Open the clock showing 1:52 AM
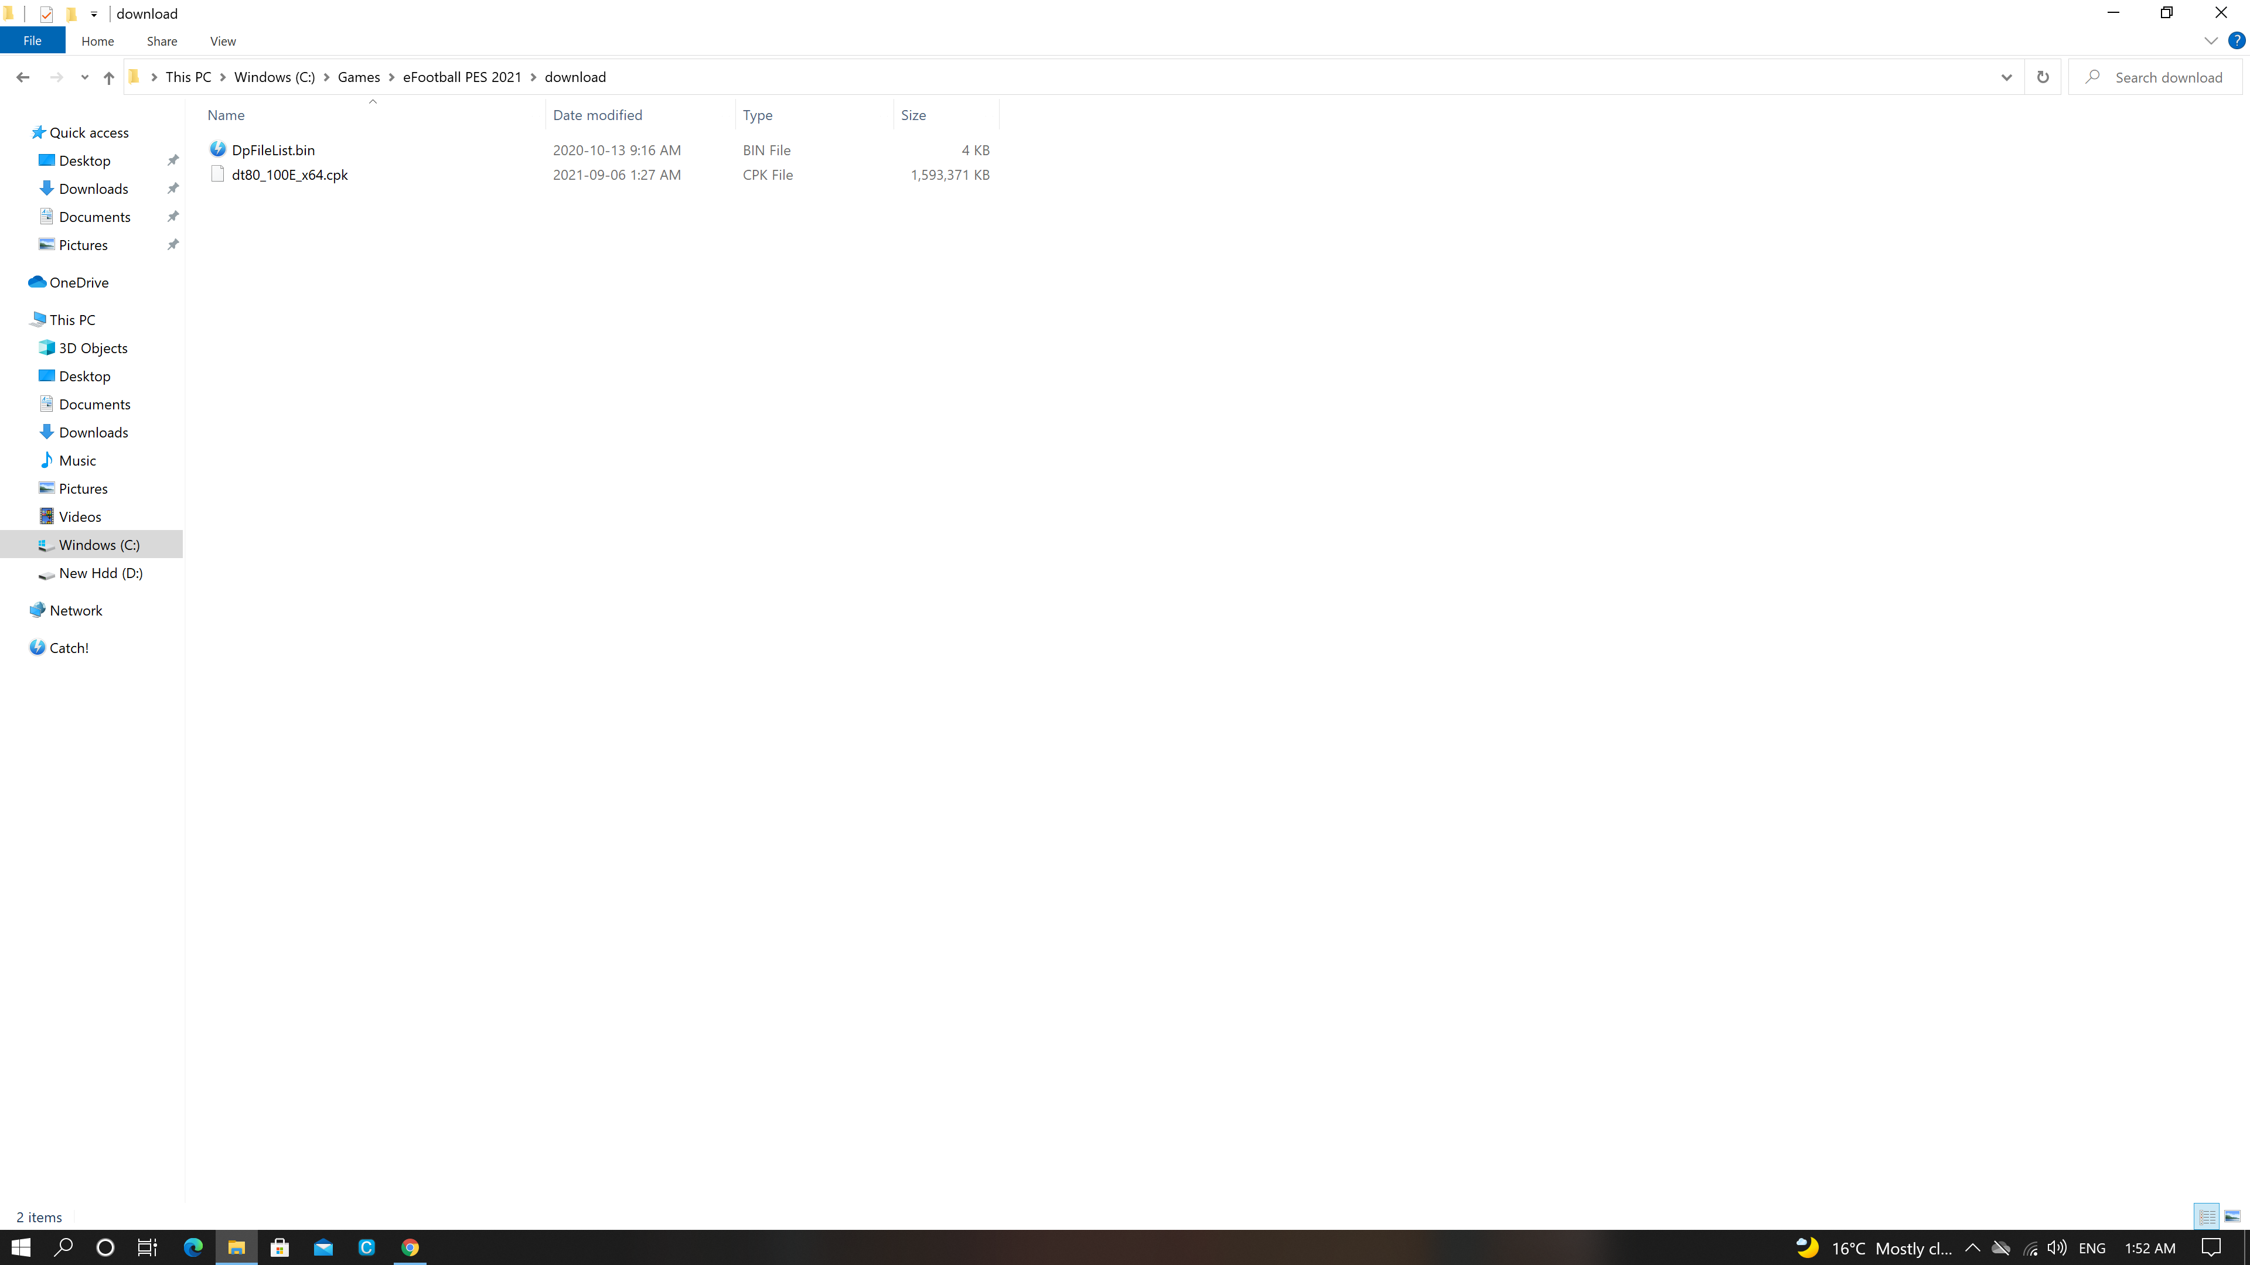Image resolution: width=2250 pixels, height=1265 pixels. click(2150, 1247)
